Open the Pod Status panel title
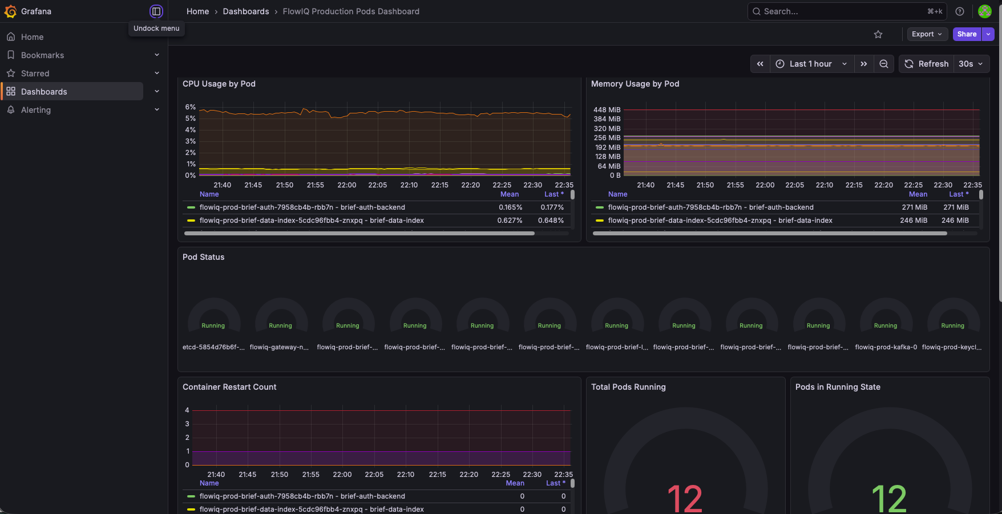Viewport: 1002px width, 514px height. click(204, 257)
